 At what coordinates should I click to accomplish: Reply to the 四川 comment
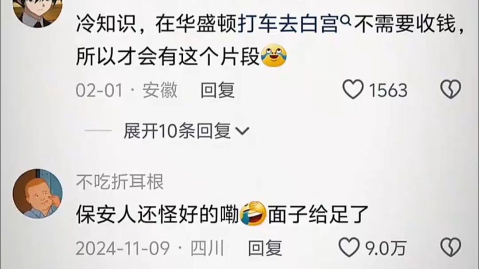[x=265, y=248]
